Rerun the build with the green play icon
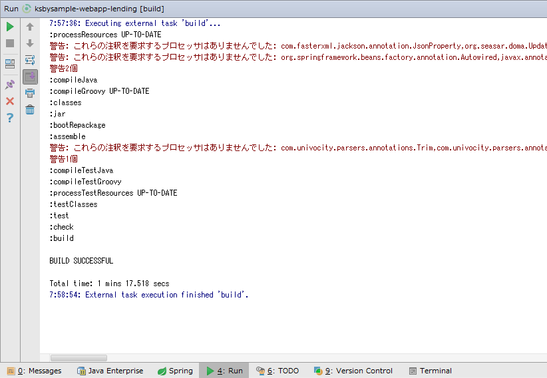Viewport: 547px width, 378px height. (x=10, y=27)
